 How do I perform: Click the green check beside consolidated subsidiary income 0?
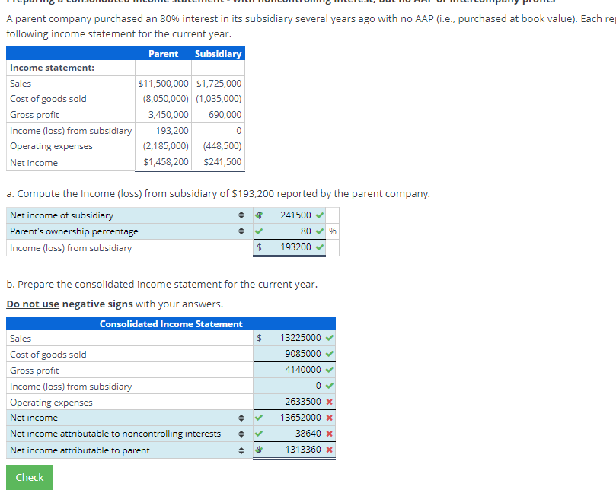pyautogui.click(x=330, y=386)
